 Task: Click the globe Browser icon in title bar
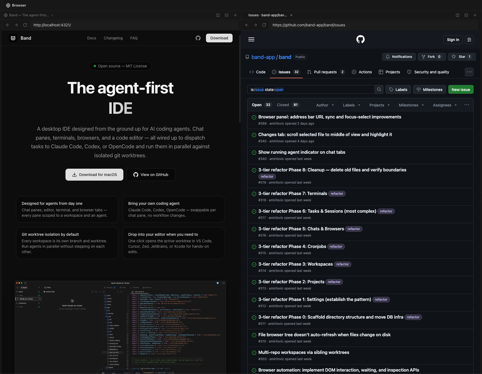8,5
